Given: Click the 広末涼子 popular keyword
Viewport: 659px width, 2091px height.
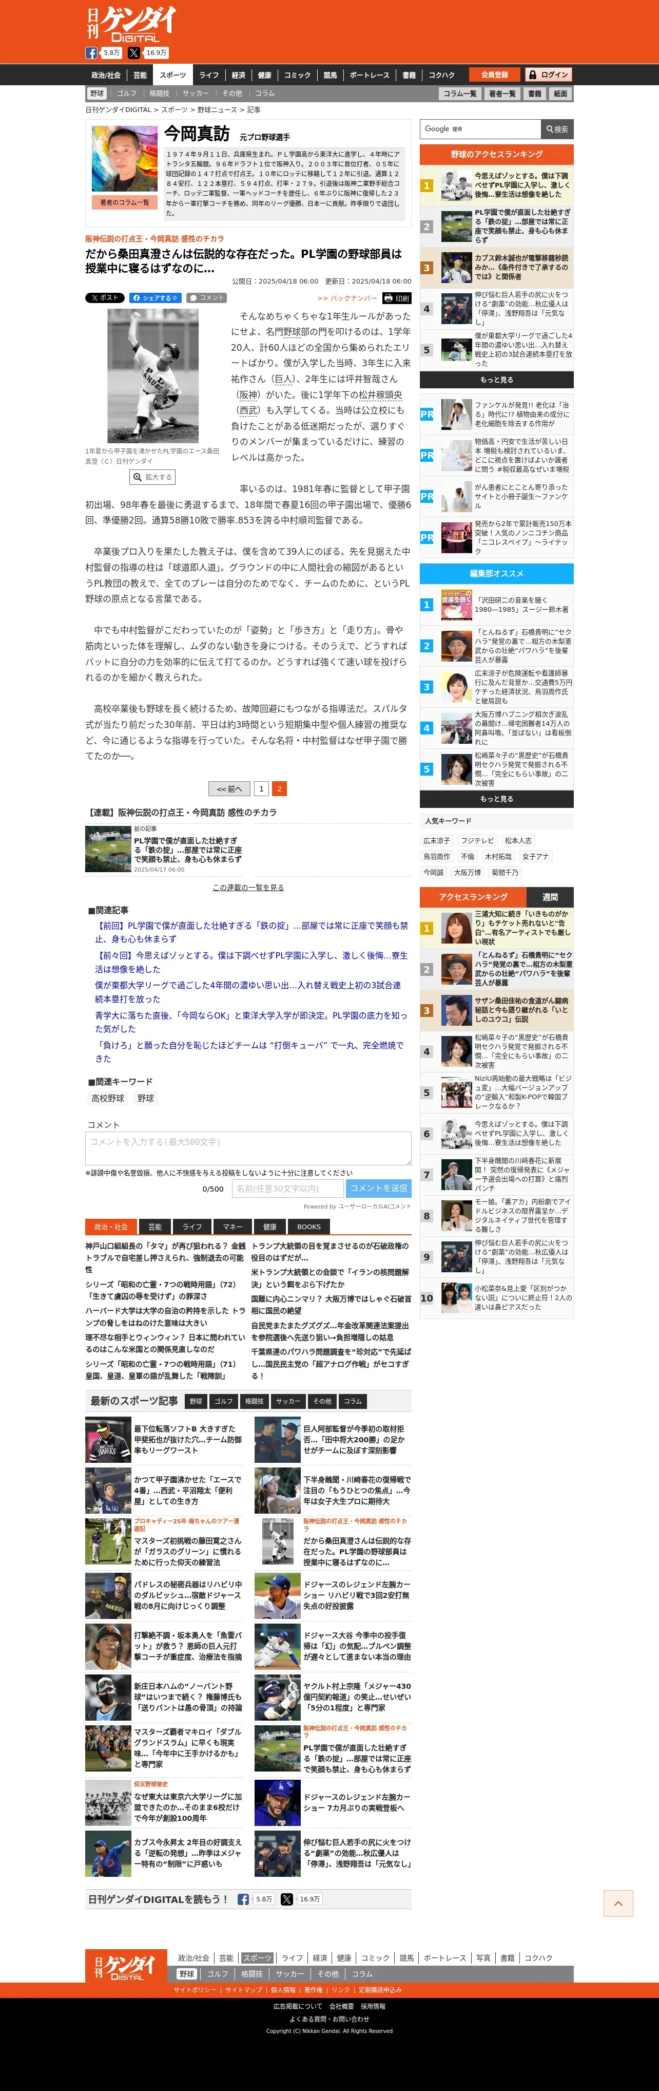Looking at the screenshot, I should pos(436,841).
